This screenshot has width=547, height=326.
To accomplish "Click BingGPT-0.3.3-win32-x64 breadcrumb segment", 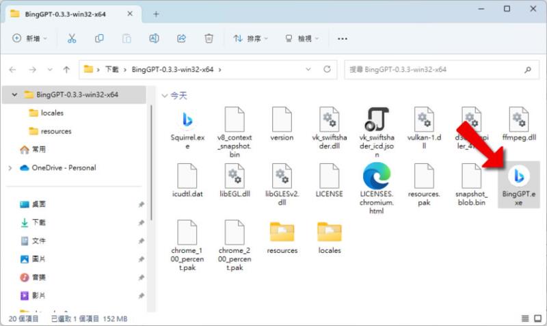I will tap(172, 70).
